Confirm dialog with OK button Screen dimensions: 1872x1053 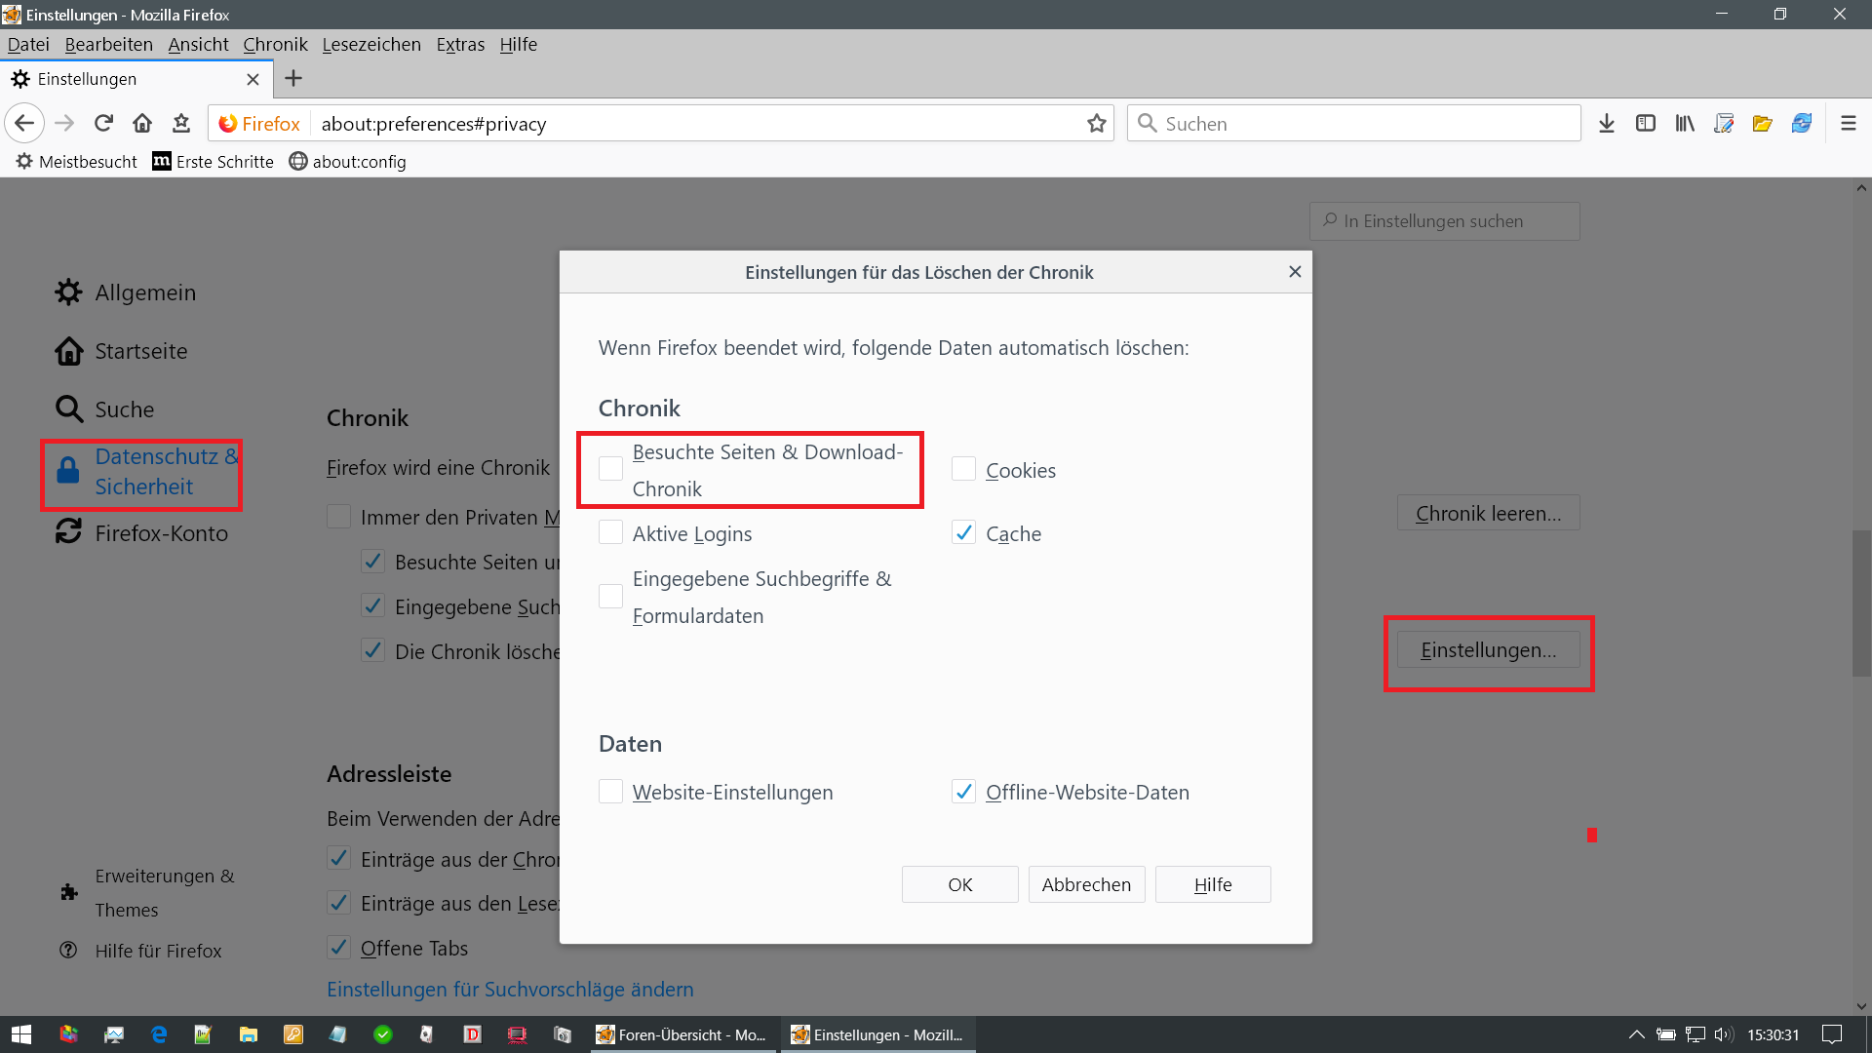click(x=959, y=884)
